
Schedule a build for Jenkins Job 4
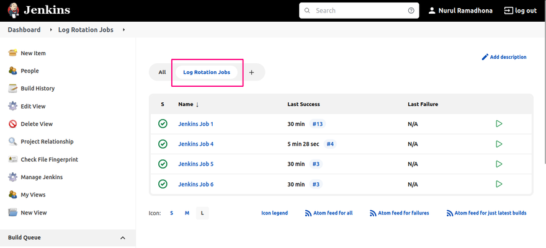[x=499, y=144]
